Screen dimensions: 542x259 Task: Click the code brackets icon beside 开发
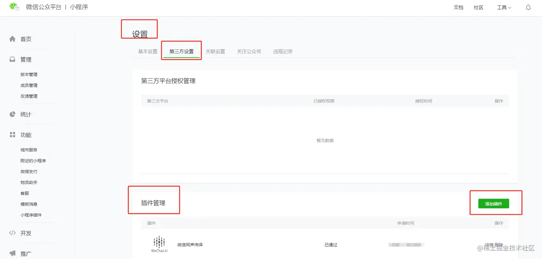[13, 233]
